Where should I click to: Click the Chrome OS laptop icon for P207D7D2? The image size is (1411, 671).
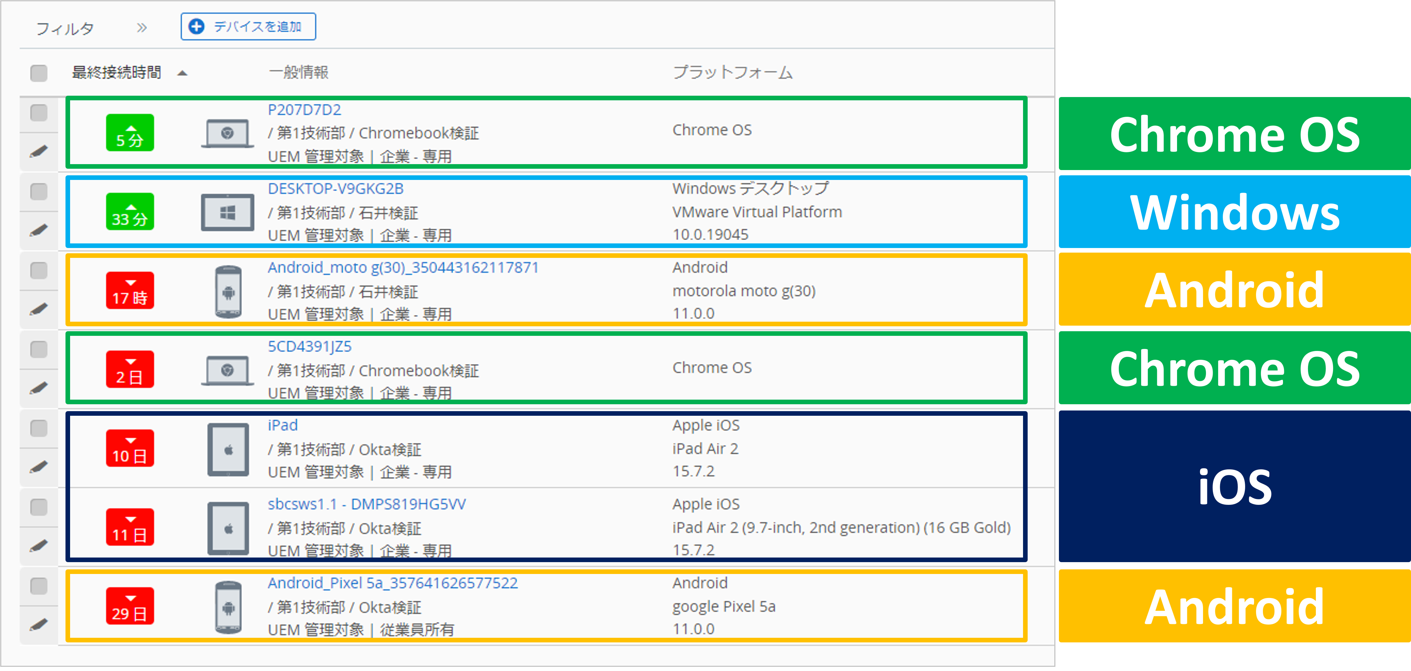tap(228, 132)
